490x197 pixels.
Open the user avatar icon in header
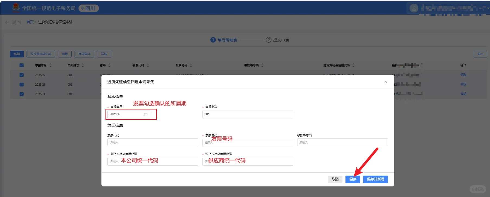pyautogui.click(x=414, y=8)
